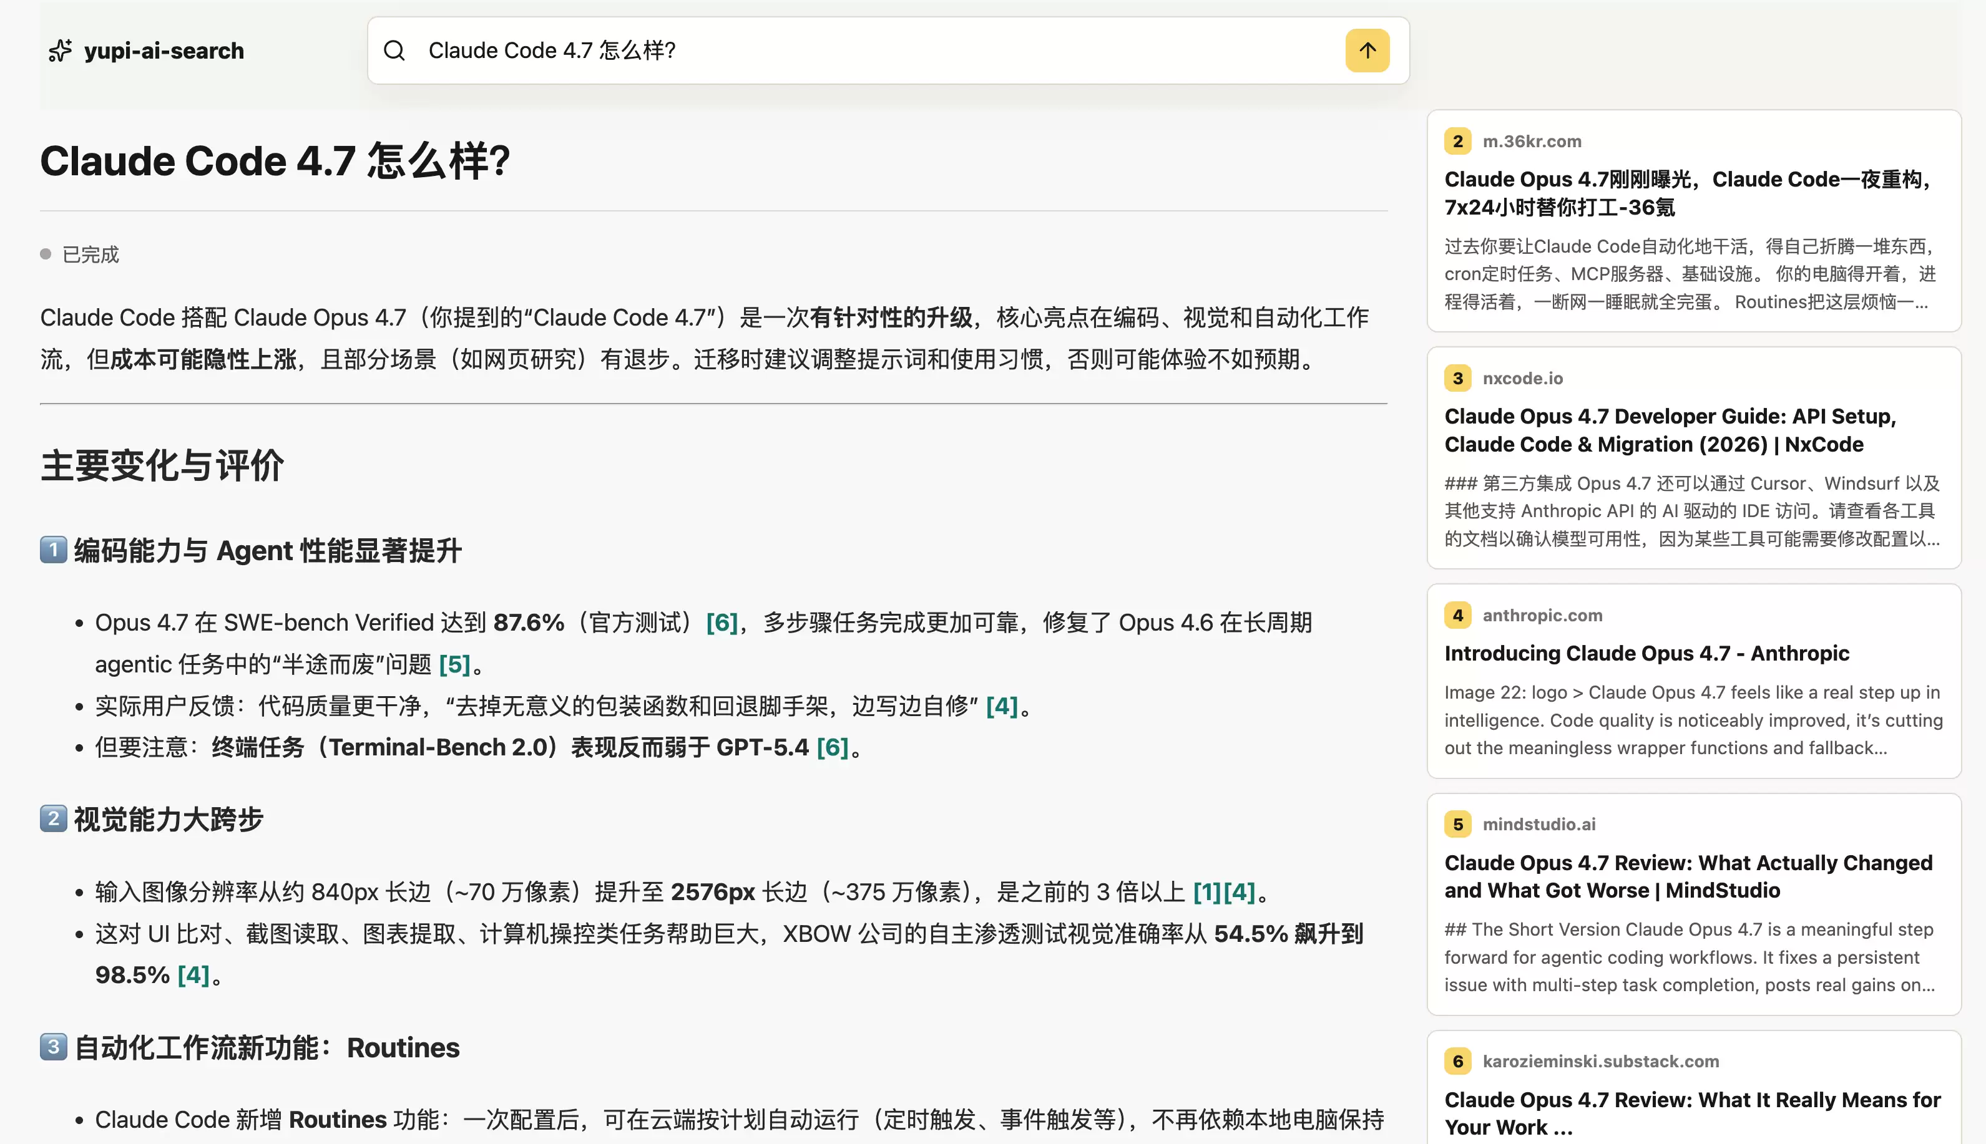Screen dimensions: 1986x1144
Task: Submit search with yellow arrow button
Action: point(1367,51)
